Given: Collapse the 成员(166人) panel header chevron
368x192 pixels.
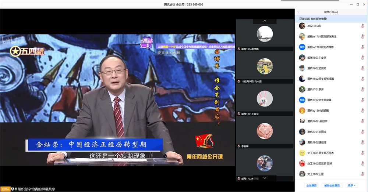Looking at the screenshot, I should click(298, 12).
